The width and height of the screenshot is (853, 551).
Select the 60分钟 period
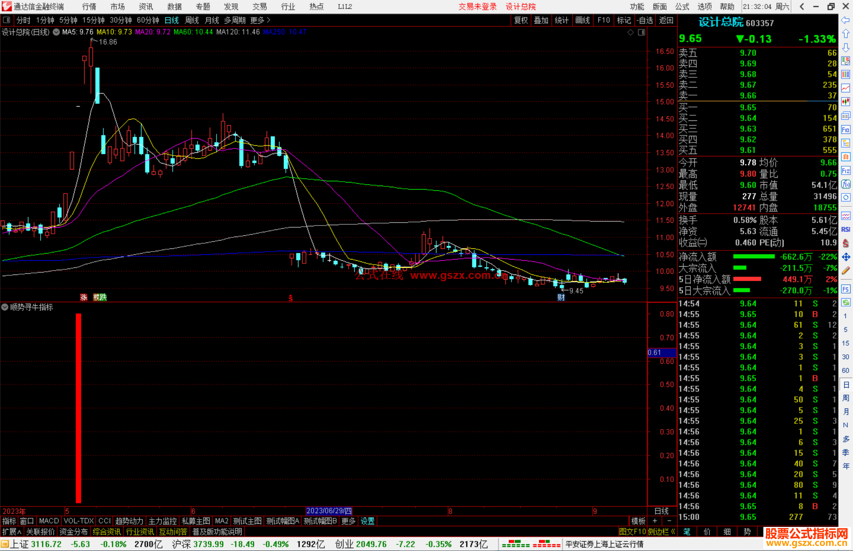148,20
